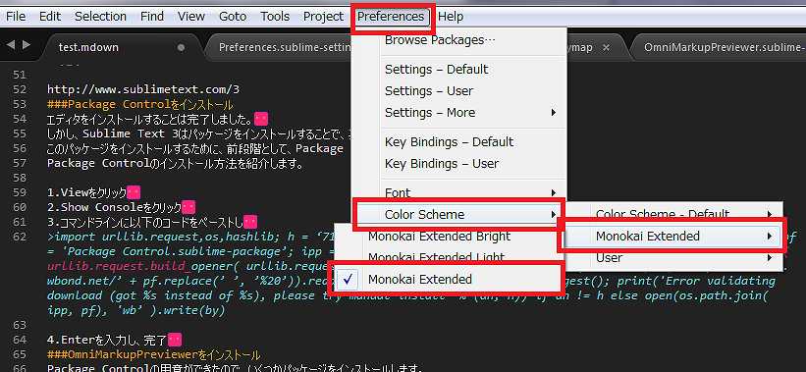Click line 60 text 2.Show Console
This screenshot has width=806, height=372.
click(114, 207)
